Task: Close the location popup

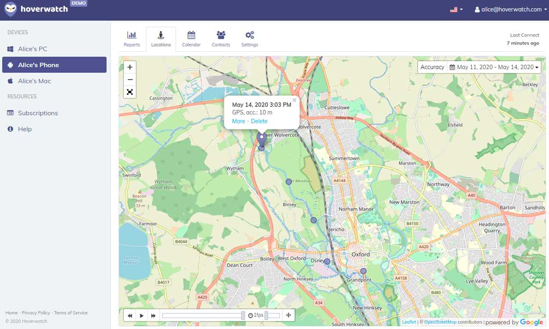Action: click(294, 100)
